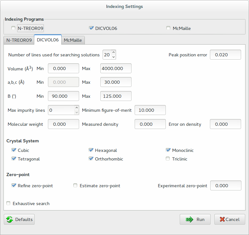The image size is (249, 235).
Task: Check the Estimate zero-point box
Action: click(75, 185)
